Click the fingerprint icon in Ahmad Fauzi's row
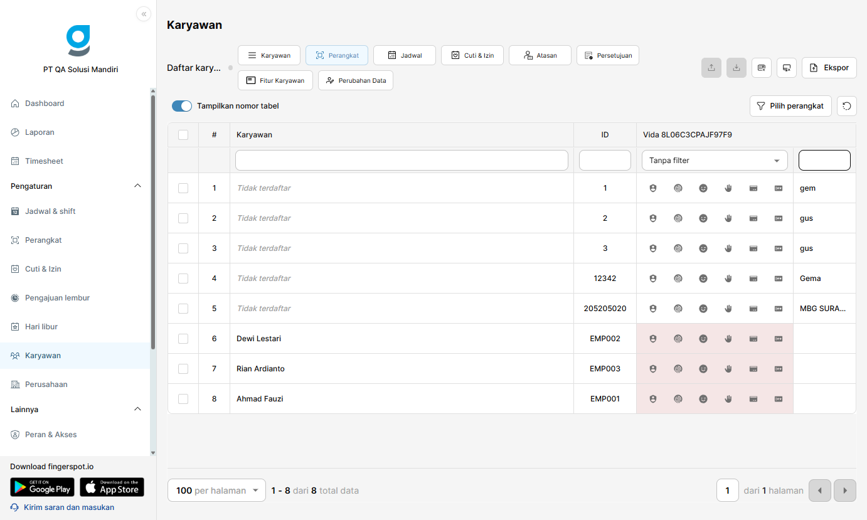The image size is (867, 520). pyautogui.click(x=678, y=399)
